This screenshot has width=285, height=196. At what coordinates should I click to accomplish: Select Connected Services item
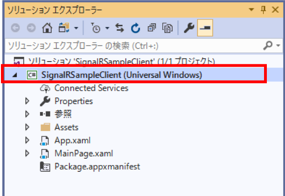(91, 88)
